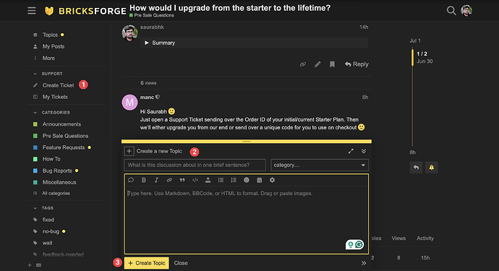Open the search magnifier icon
This screenshot has height=271, width=499.
coord(451,11)
